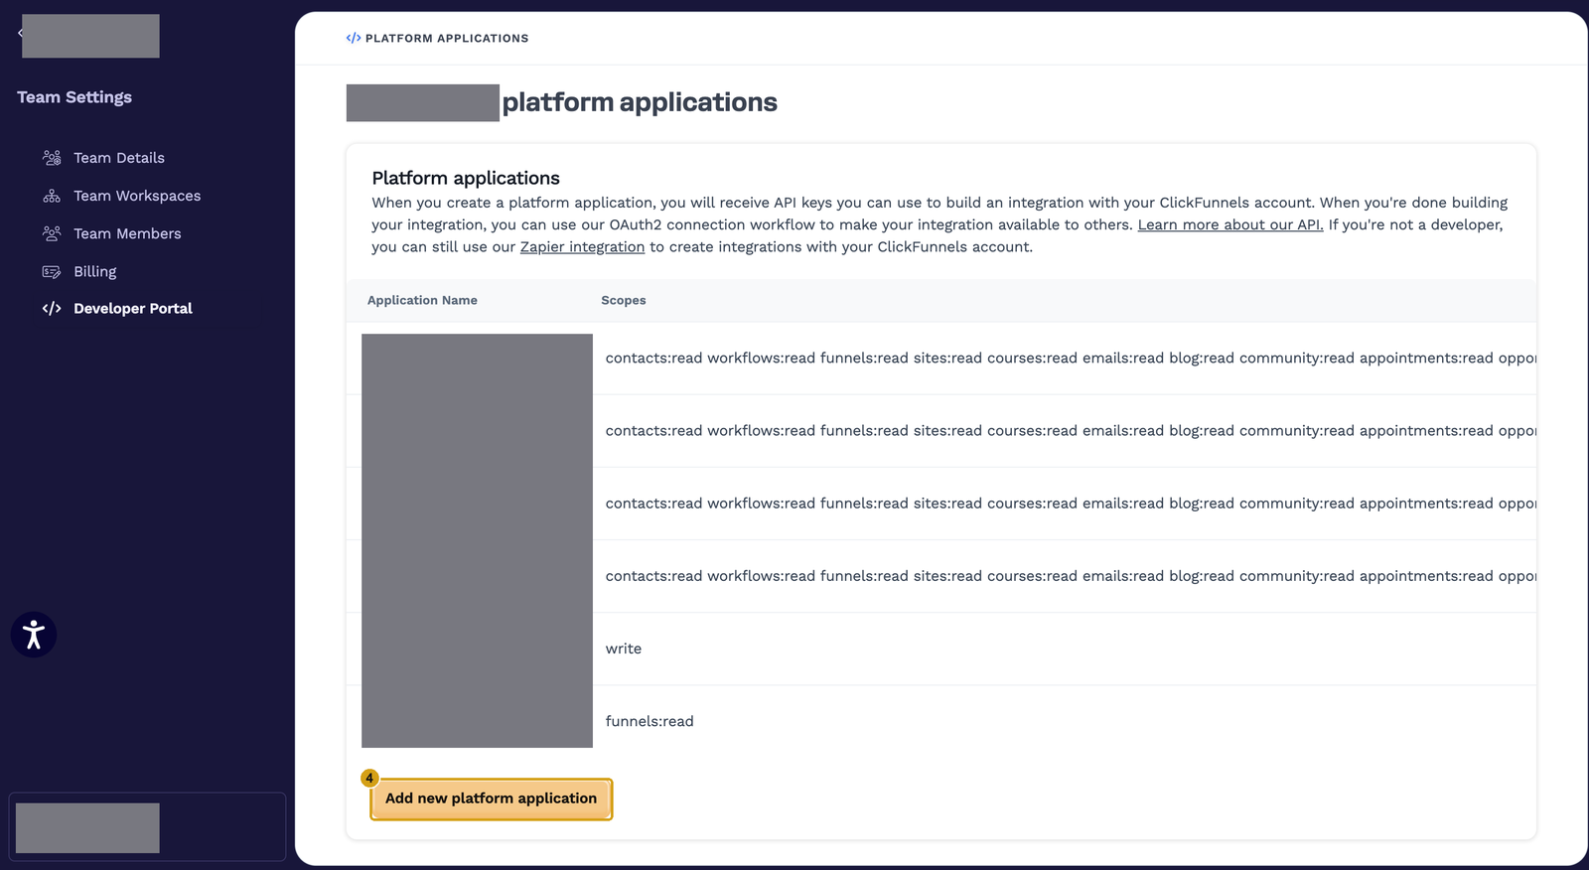Click the 'platform applications' page title
Image resolution: width=1589 pixels, height=870 pixels.
click(x=640, y=102)
